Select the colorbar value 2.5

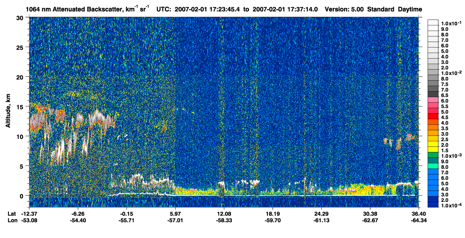pyautogui.click(x=445, y=140)
